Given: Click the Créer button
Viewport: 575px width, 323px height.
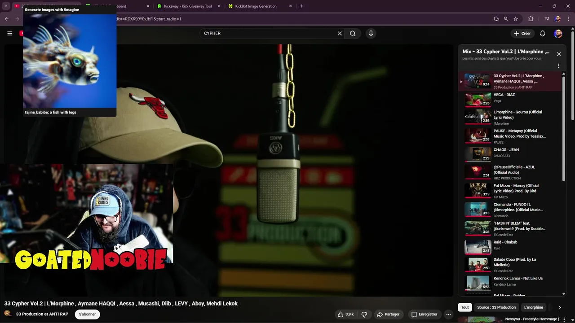Looking at the screenshot, I should pos(522,33).
